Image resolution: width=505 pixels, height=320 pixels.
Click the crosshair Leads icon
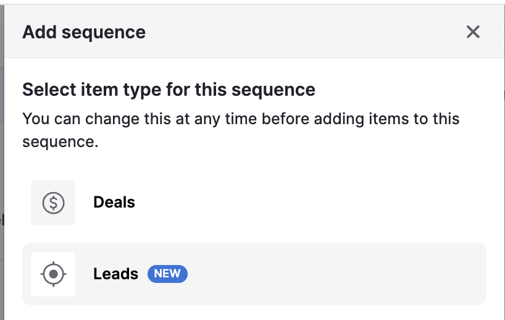pyautogui.click(x=53, y=274)
